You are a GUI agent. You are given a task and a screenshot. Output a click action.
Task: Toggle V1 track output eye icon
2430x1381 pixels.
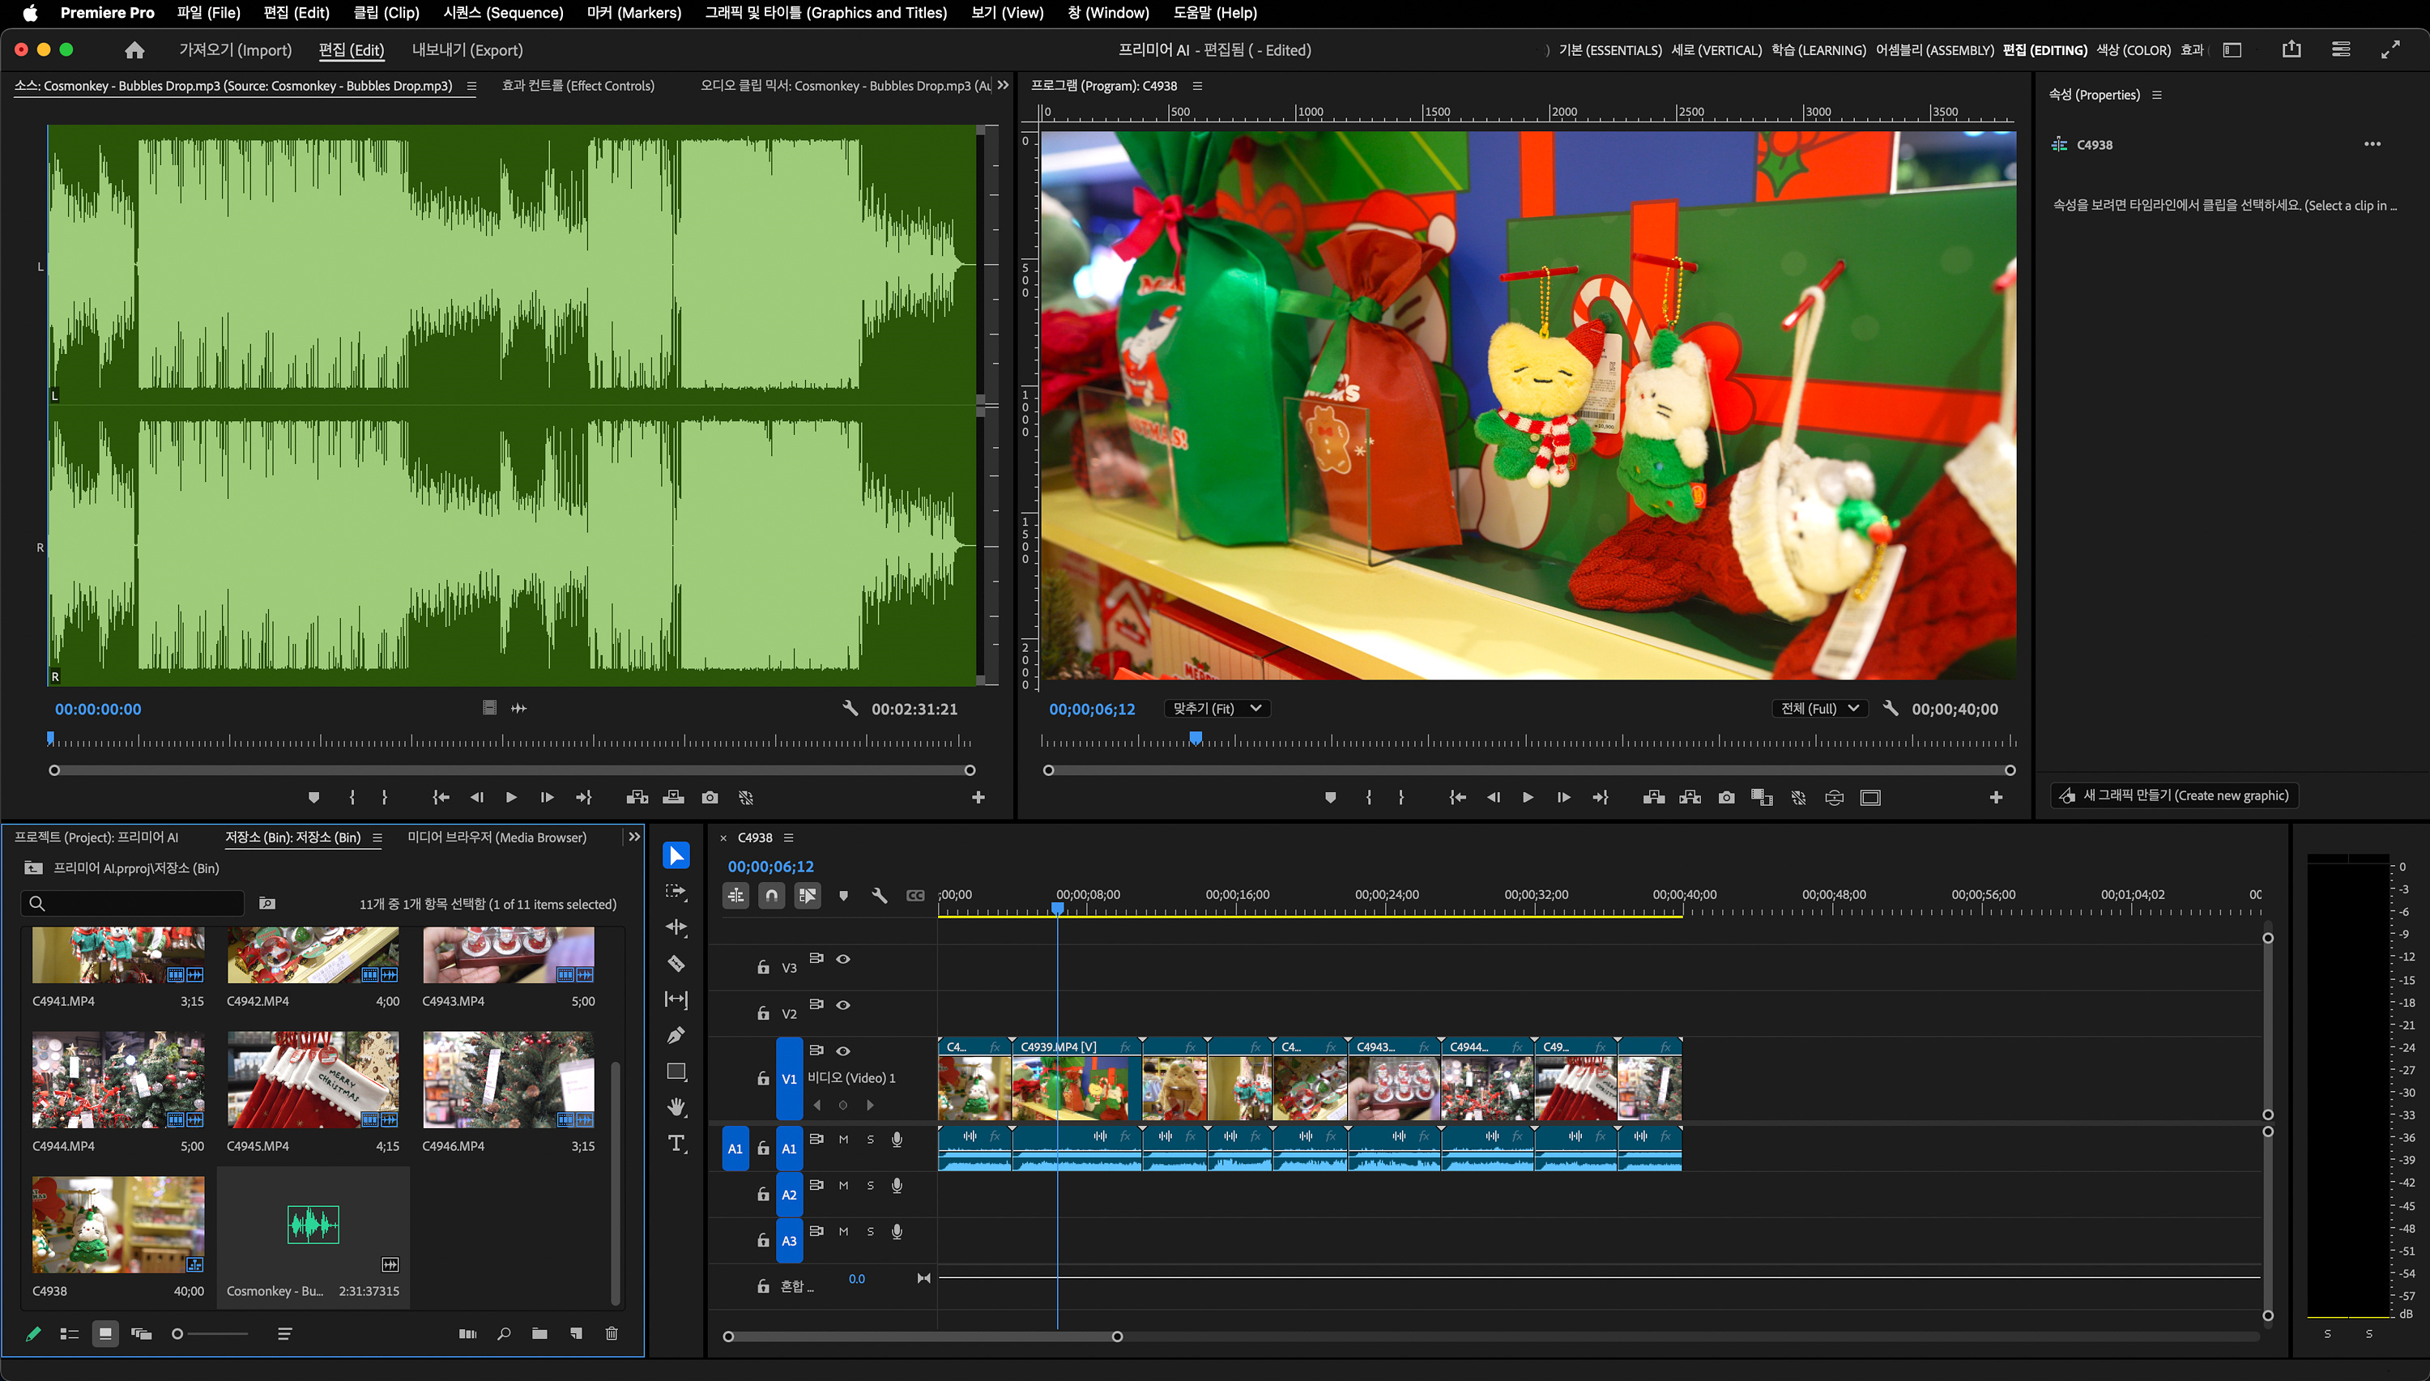coord(842,1051)
